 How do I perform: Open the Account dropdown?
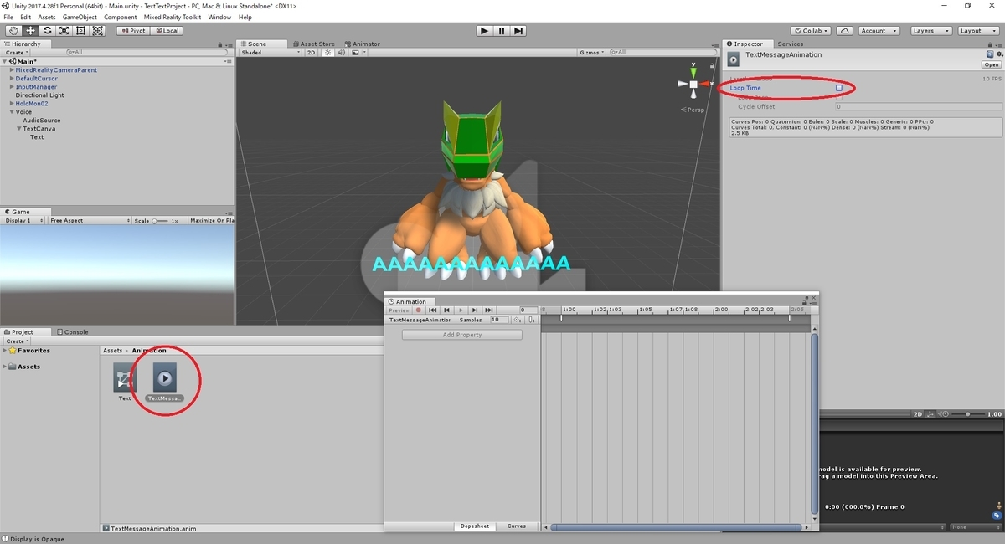[x=878, y=31]
